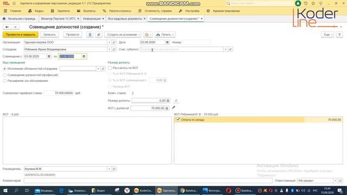Expand the Руководитель dropdown

109,169
